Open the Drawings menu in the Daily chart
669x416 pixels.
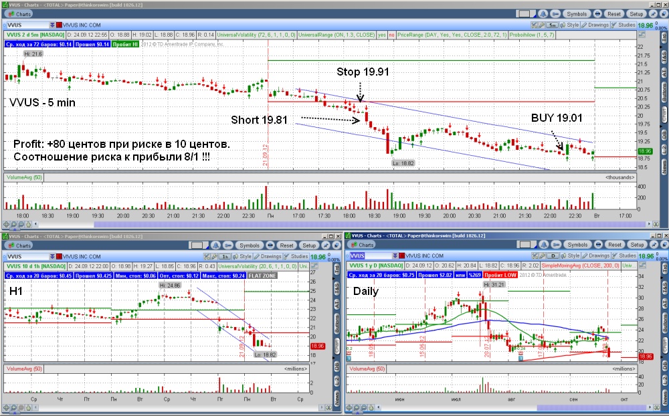(595, 255)
